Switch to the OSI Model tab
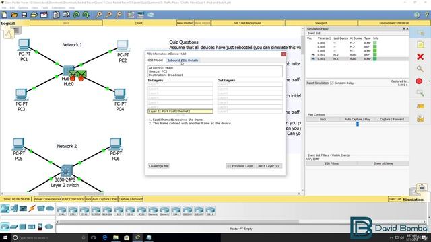The height and width of the screenshot is (242, 431). tap(156, 60)
